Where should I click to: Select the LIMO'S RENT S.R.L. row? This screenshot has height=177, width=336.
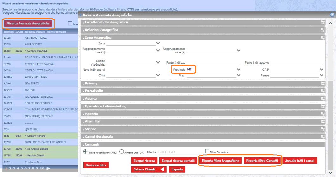click(40, 77)
